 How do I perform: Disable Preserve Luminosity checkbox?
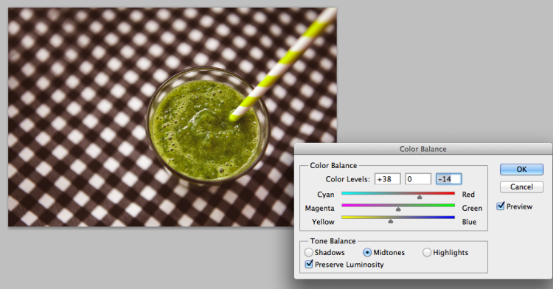tap(309, 264)
